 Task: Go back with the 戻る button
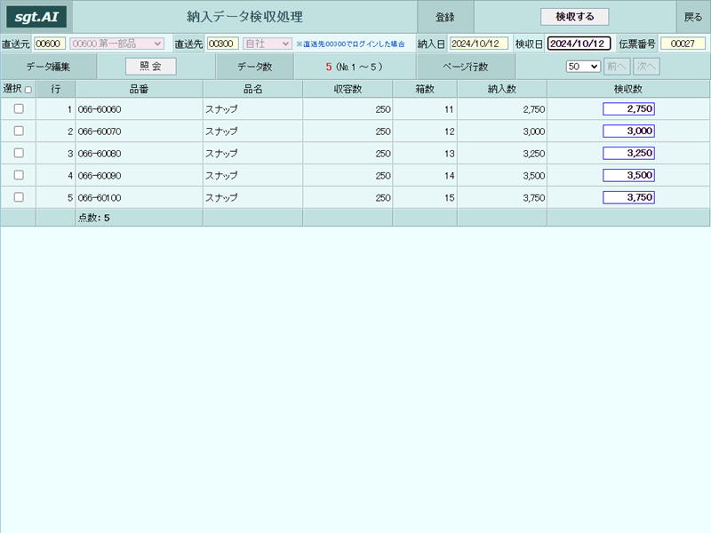[693, 17]
